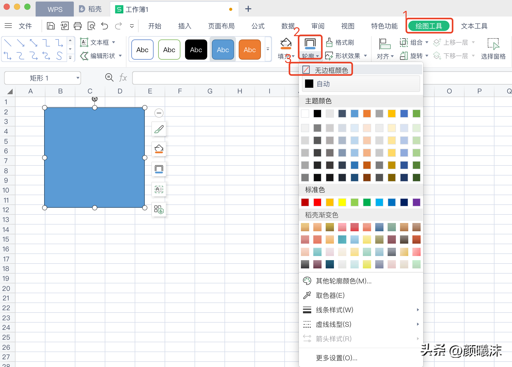The height and width of the screenshot is (367, 512).
Task: Expand the quick access toolbar more arrow
Action: pos(132,26)
